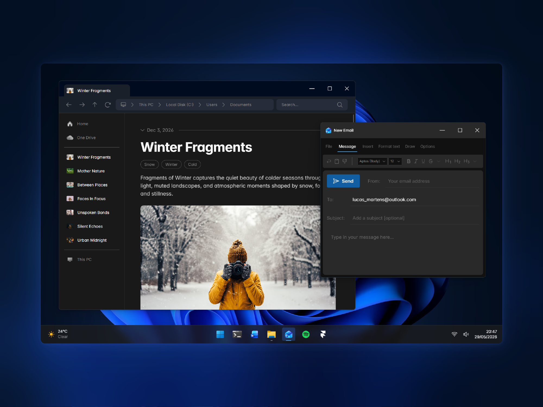Expand the breadcrumb chevron after Users
The width and height of the screenshot is (543, 407).
[223, 105]
